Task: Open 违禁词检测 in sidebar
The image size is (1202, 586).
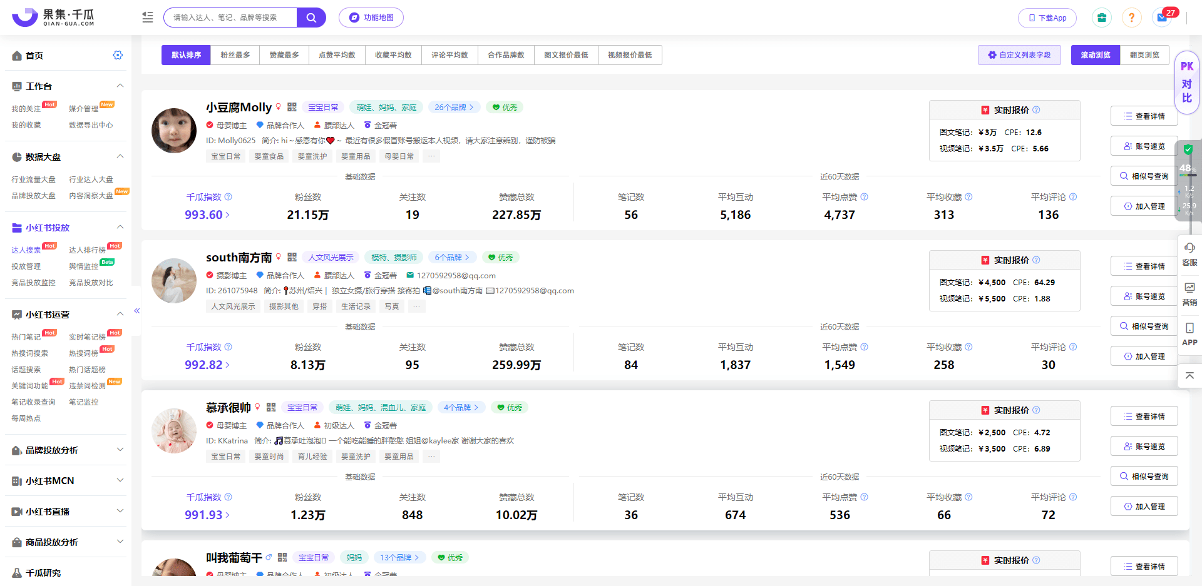Action: [87, 386]
